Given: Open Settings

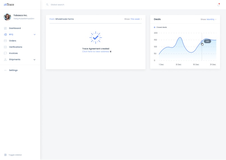Looking at the screenshot, I should pyautogui.click(x=13, y=70).
